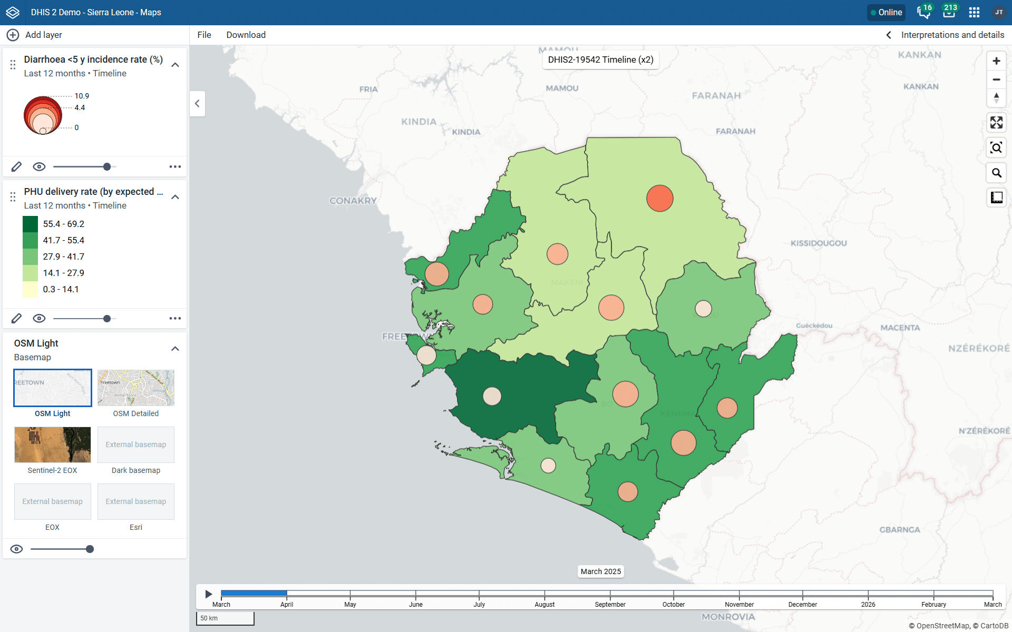
Task: Play the timeline animation
Action: point(209,594)
